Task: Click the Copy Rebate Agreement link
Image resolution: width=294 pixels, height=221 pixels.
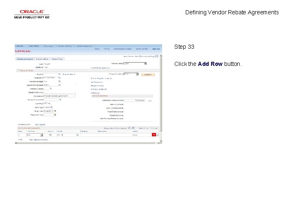Action: 100,68
